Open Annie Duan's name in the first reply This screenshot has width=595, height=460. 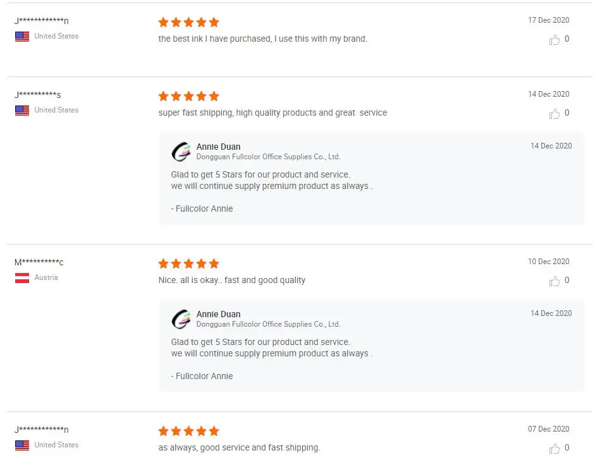click(218, 147)
